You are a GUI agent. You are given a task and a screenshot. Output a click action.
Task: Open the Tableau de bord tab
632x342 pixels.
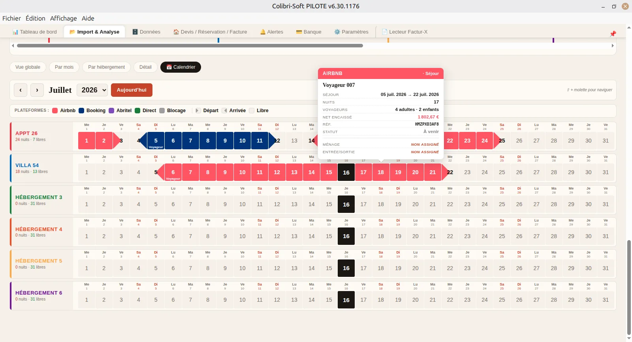[35, 32]
